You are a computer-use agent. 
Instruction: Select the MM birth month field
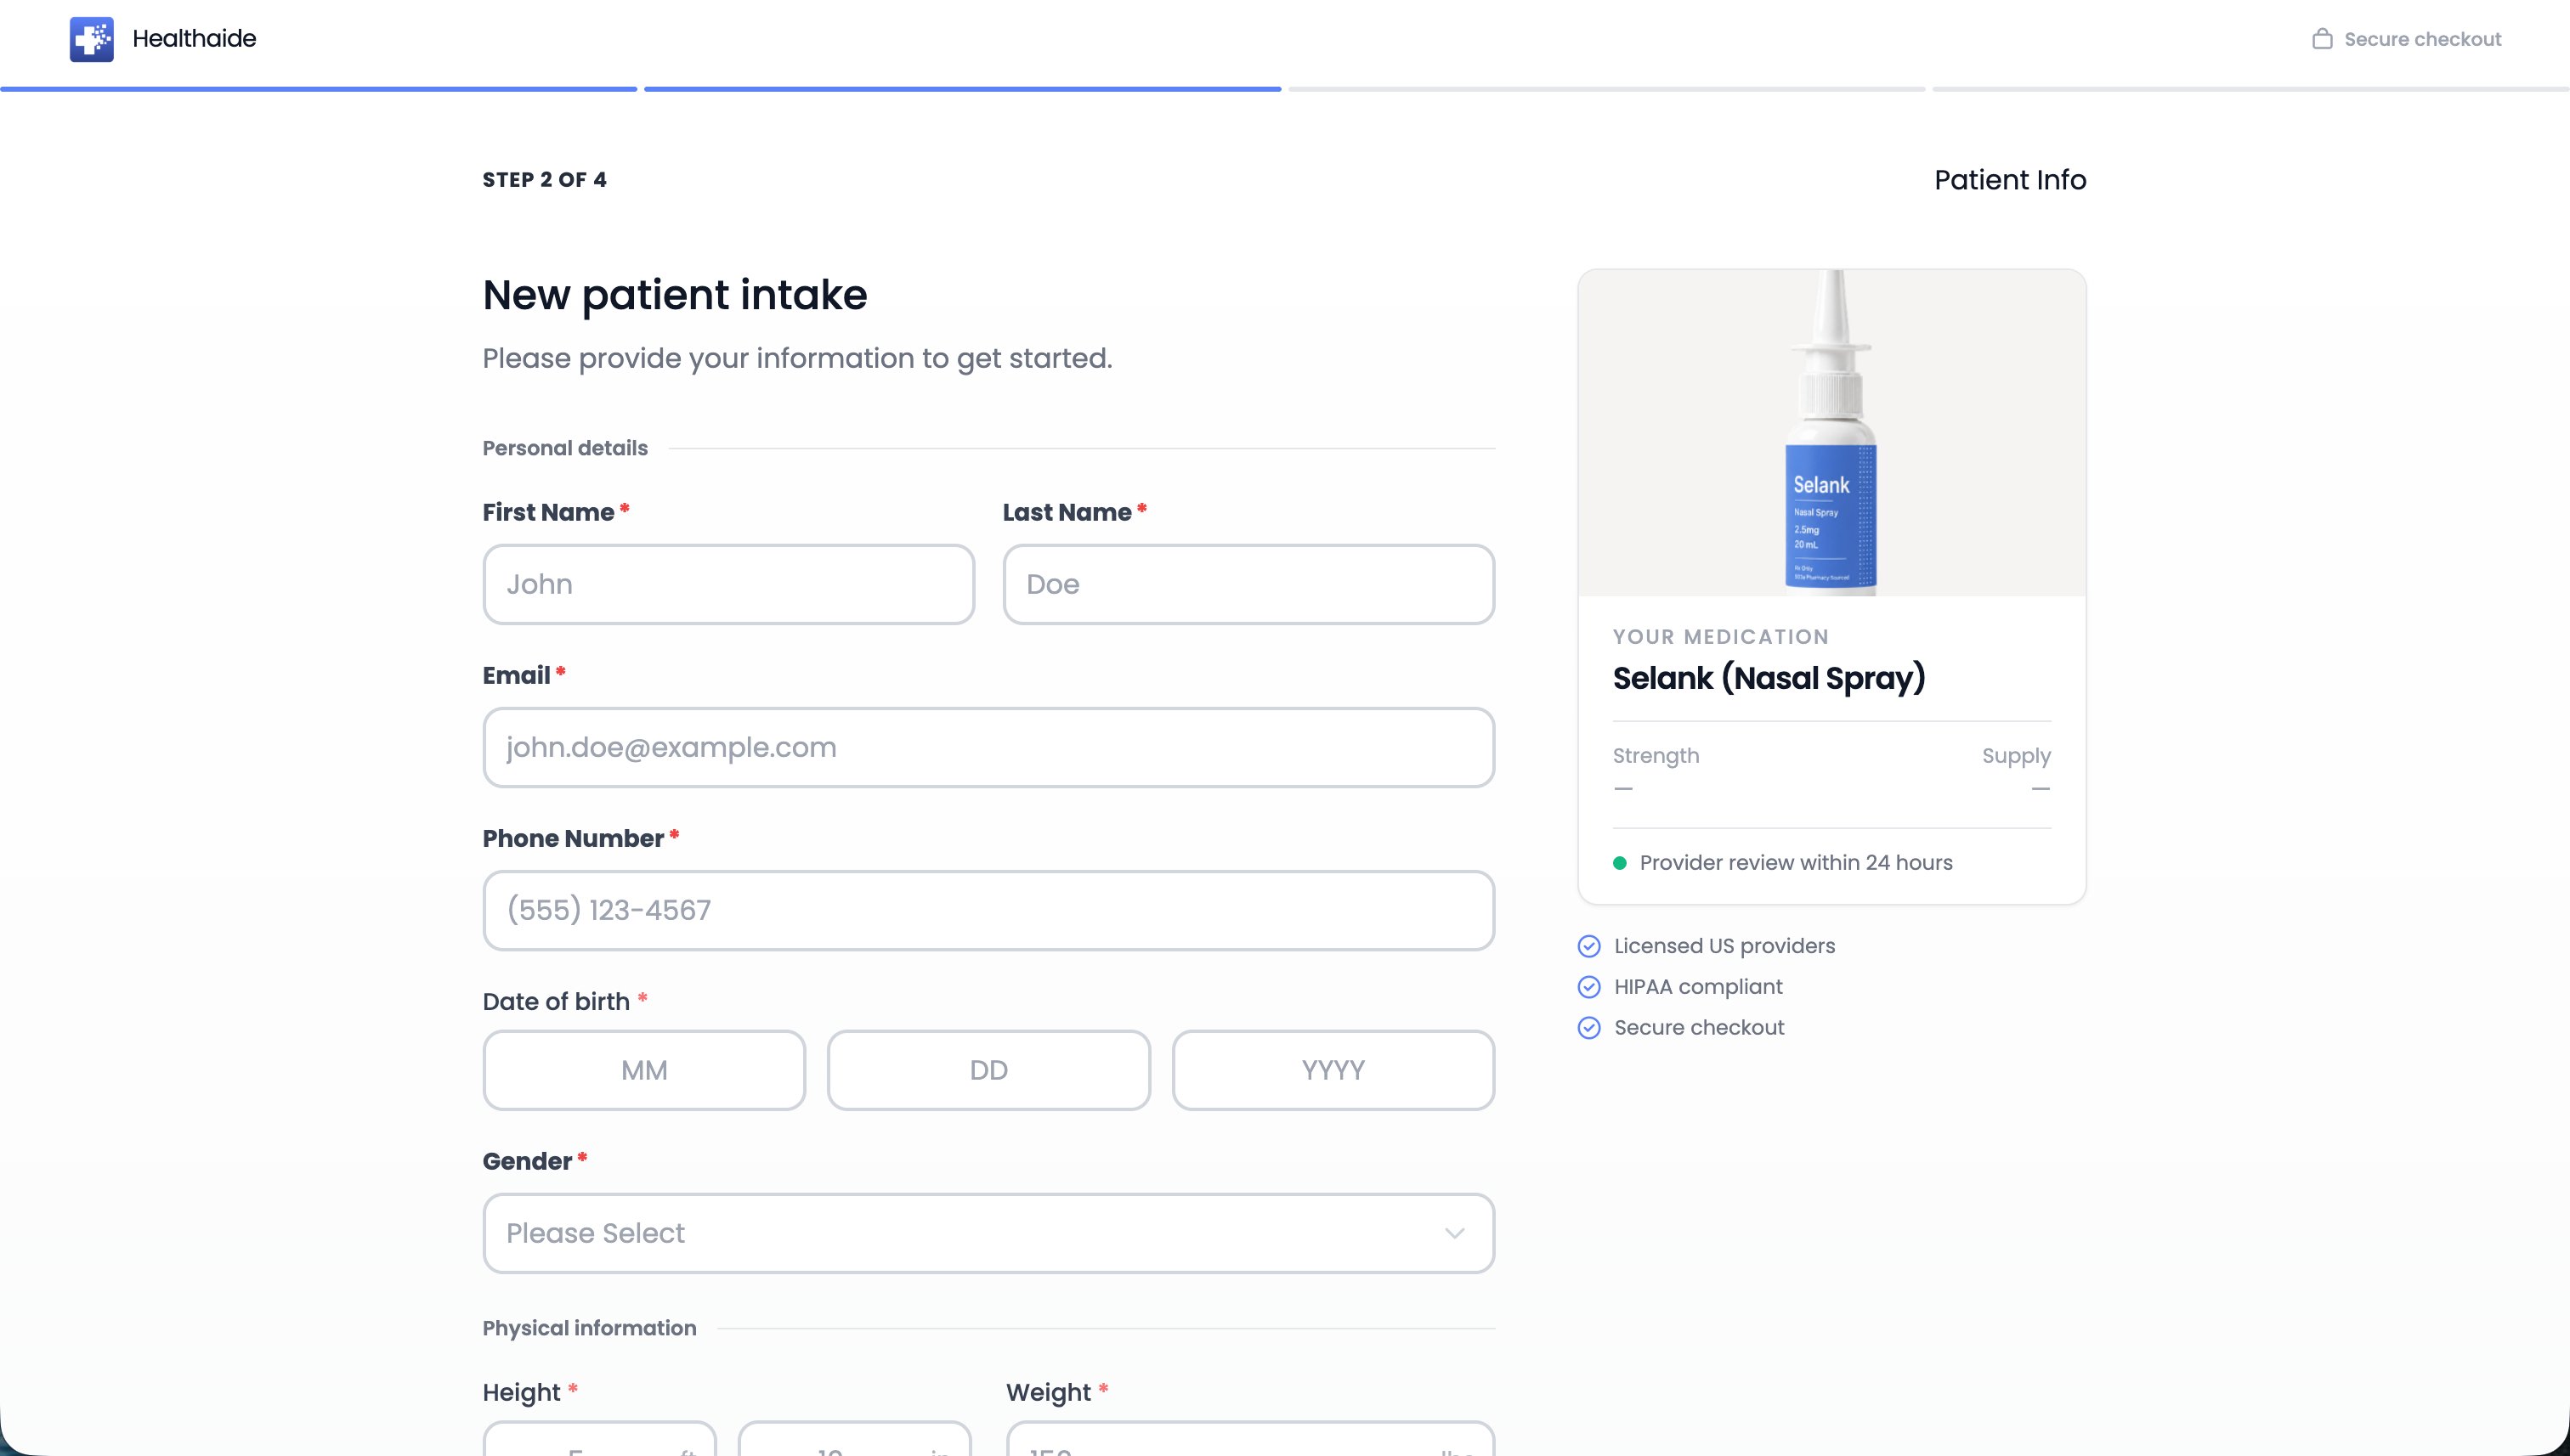point(644,1070)
